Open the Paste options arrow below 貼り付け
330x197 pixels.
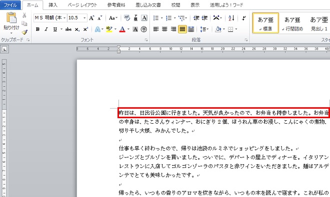(x=11, y=33)
